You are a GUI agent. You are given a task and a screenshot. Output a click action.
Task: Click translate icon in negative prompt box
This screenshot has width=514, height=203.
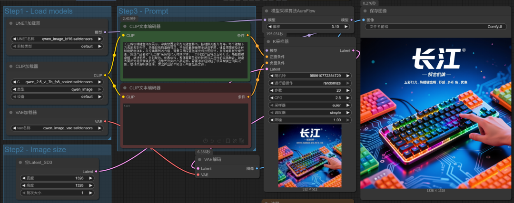tap(242, 141)
